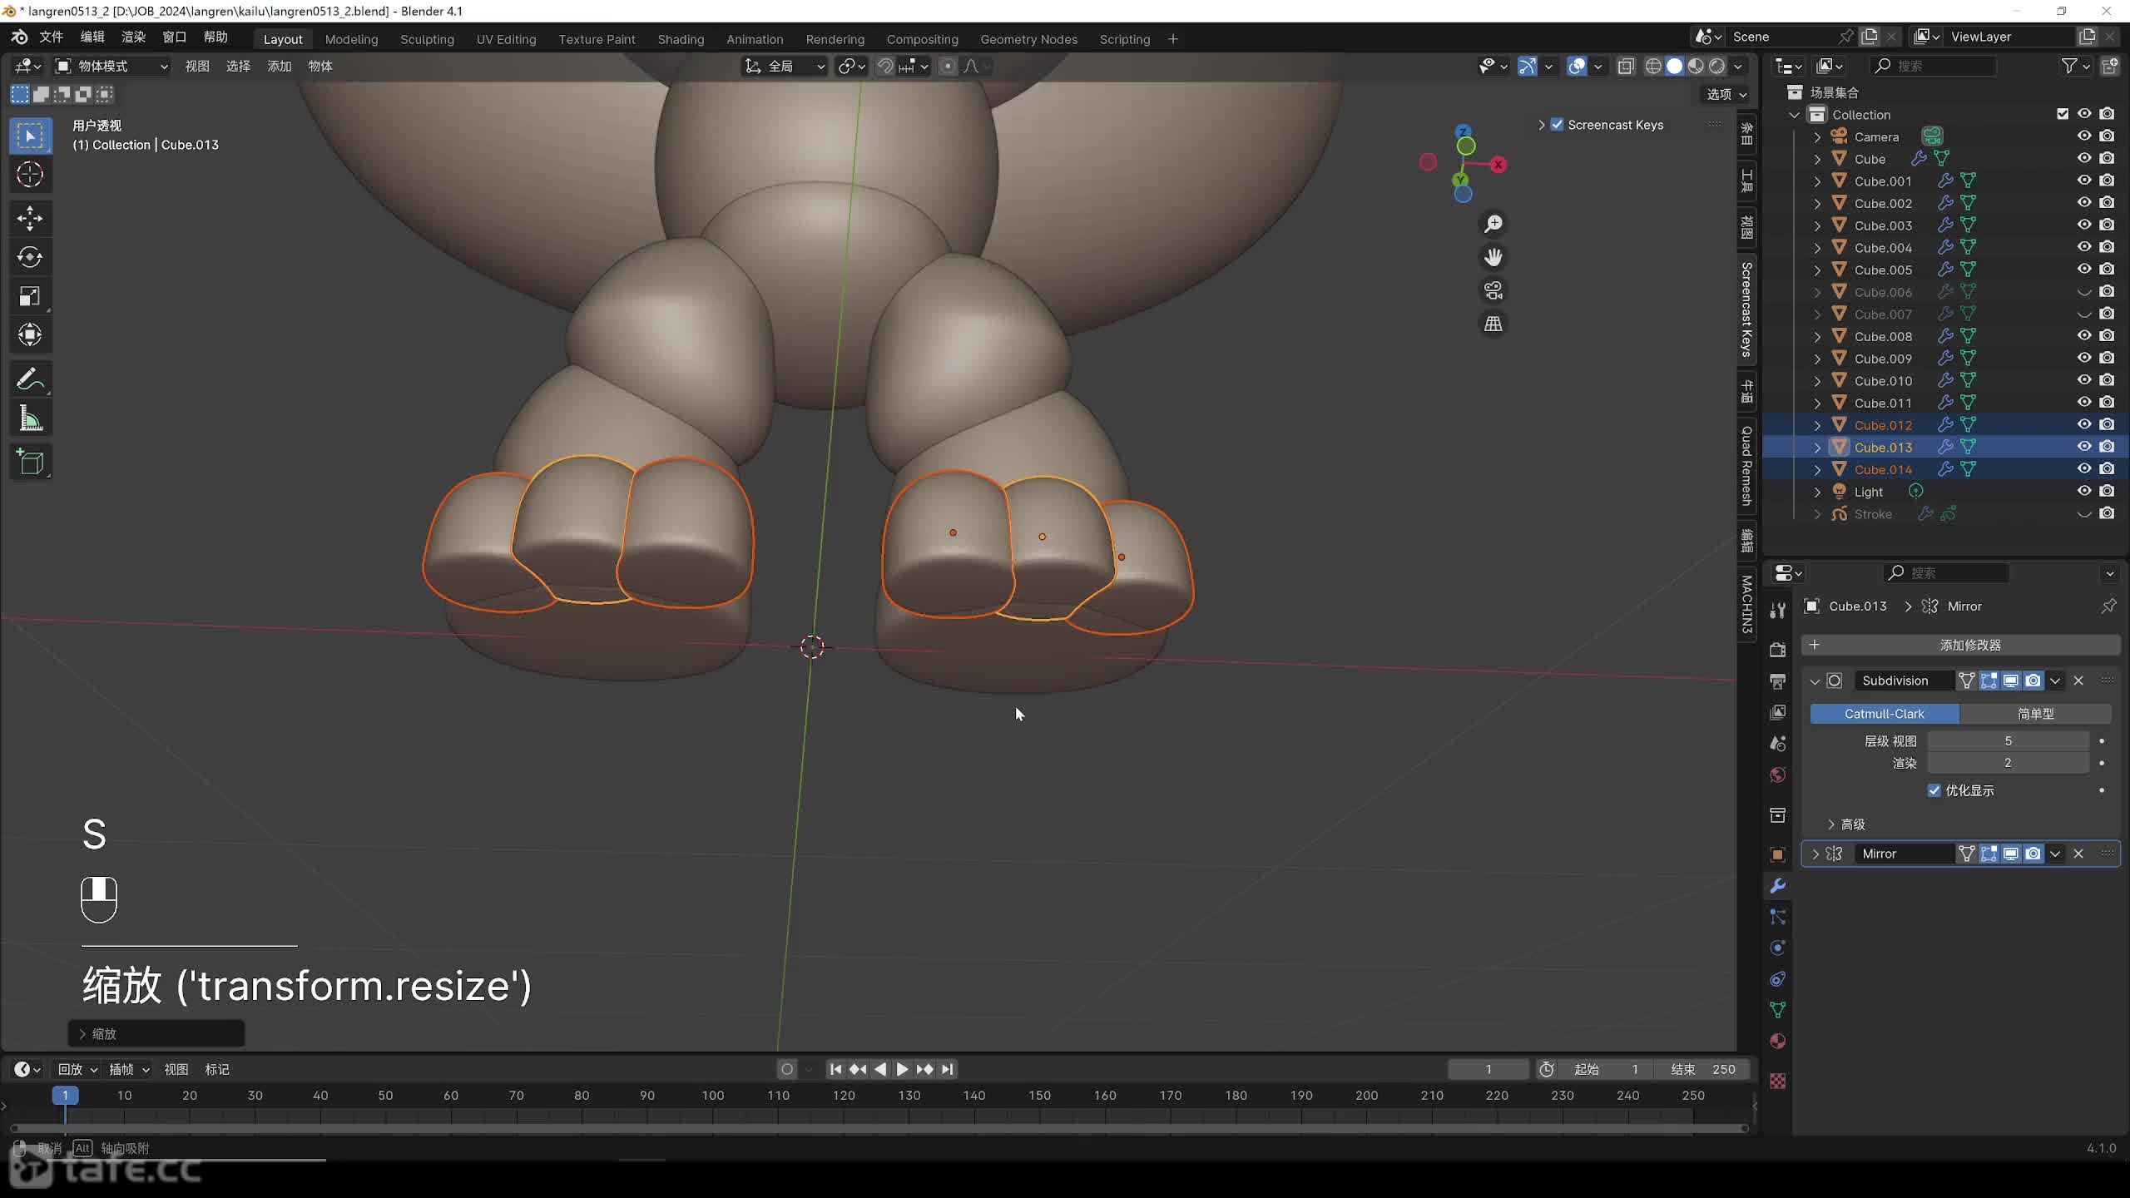The image size is (2130, 1198).
Task: Expand the Mirror modifier panel
Action: (x=1815, y=854)
